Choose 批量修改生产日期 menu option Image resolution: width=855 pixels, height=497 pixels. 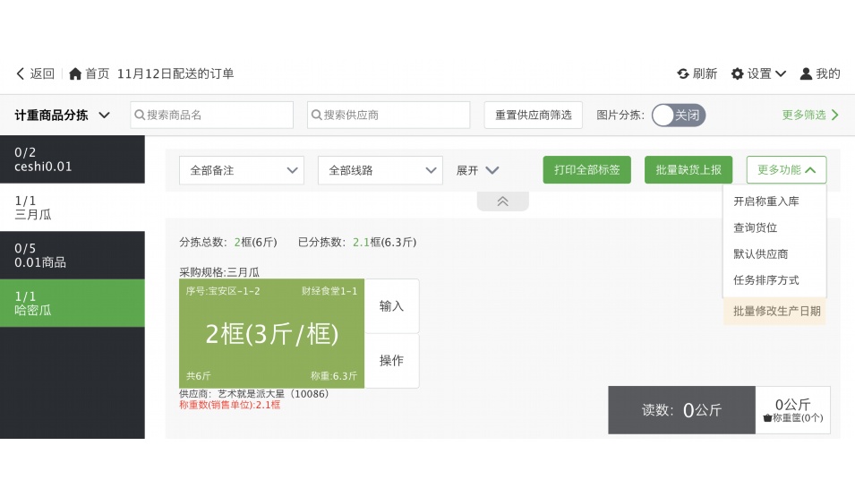tap(776, 311)
